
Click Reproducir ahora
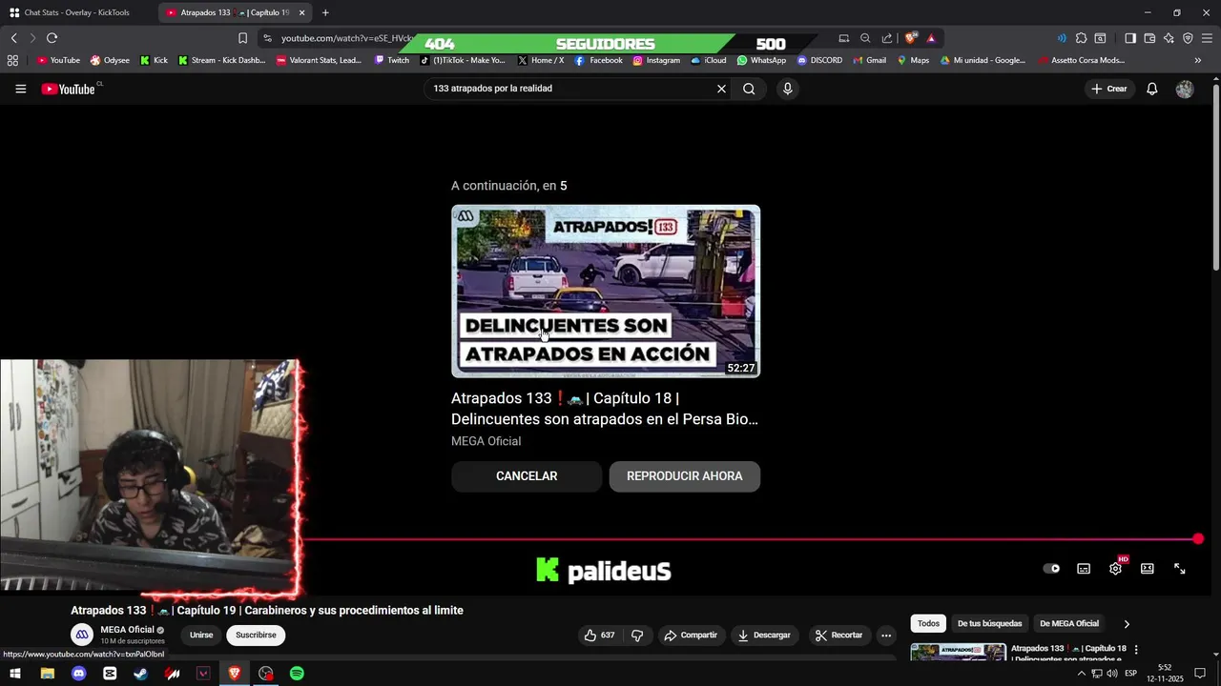[685, 476]
